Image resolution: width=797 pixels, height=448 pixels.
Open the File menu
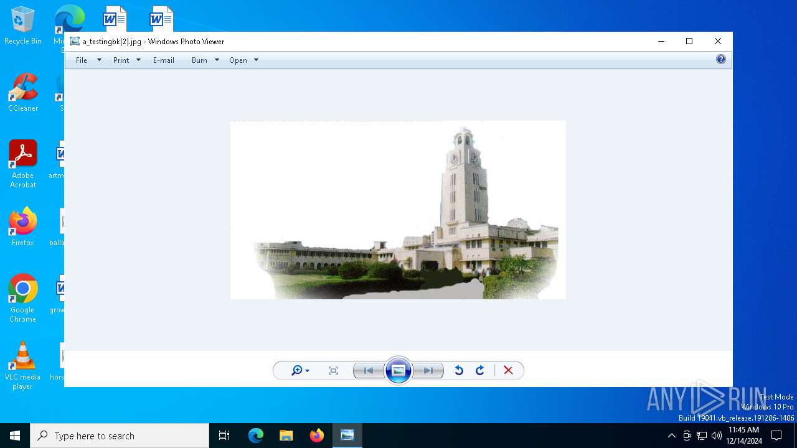pyautogui.click(x=82, y=60)
